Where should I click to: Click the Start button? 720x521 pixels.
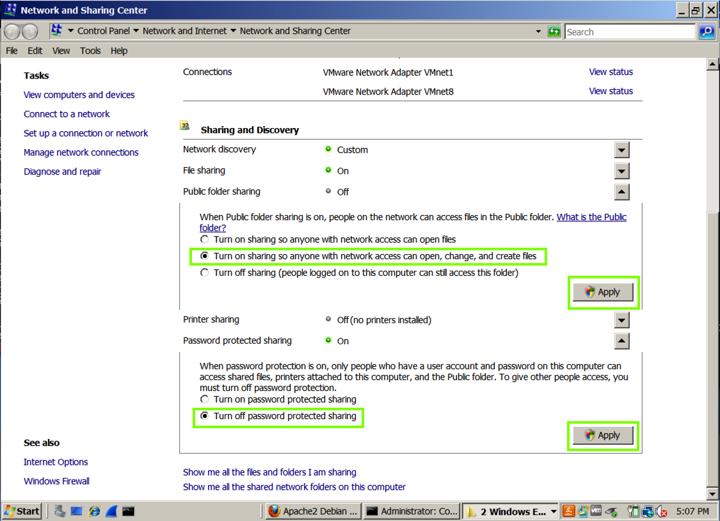coord(22,511)
